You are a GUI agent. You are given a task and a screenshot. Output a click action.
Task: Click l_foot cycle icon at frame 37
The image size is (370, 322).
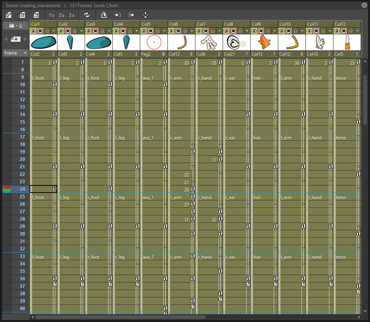coord(55,284)
